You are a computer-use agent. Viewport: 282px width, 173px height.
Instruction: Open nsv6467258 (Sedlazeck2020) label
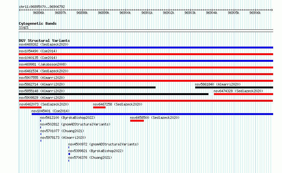pos(118,104)
